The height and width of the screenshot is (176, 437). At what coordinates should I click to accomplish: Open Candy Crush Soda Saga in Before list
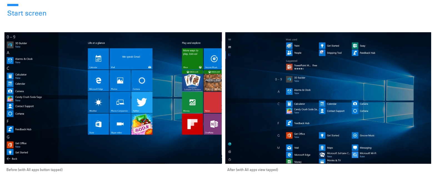[24, 98]
